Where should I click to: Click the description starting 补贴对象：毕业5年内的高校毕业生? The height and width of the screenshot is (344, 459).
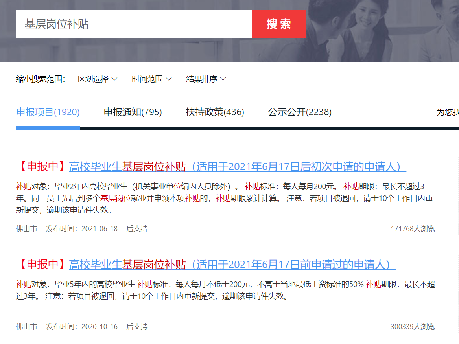(224, 290)
